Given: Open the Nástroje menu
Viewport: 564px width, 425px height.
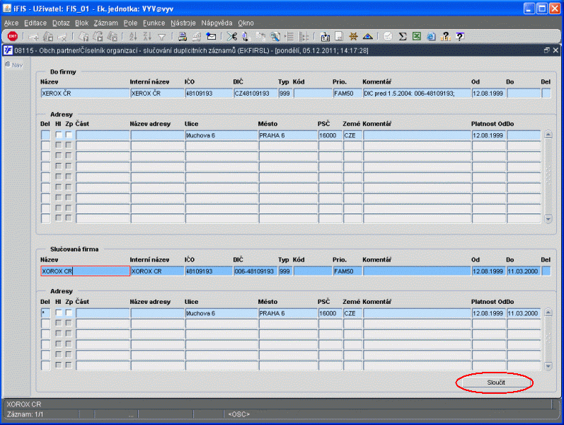Looking at the screenshot, I should click(x=183, y=23).
